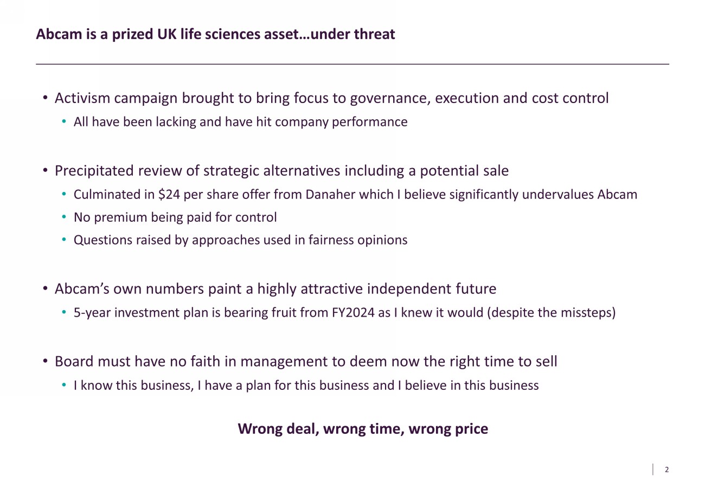Select the bold 'Wrong deal, wrong time, wrong price' tagline
Image resolution: width=705 pixels, height=488 pixels.
click(363, 429)
